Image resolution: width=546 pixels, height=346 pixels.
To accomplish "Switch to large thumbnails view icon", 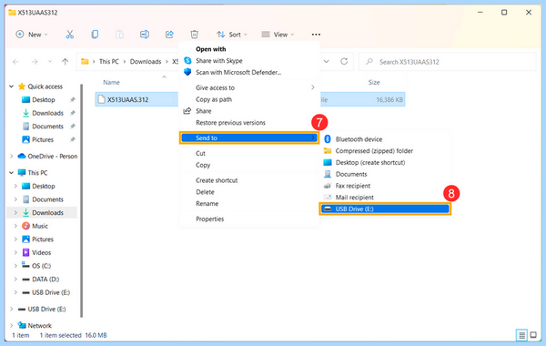I will point(533,335).
